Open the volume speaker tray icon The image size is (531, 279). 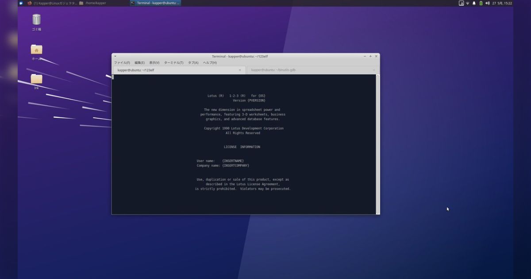pos(487,3)
